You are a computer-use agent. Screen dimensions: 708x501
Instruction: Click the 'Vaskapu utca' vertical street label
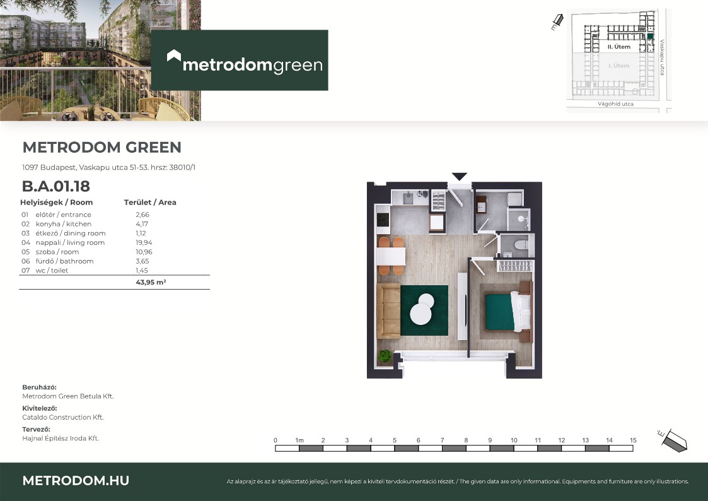[x=662, y=57]
